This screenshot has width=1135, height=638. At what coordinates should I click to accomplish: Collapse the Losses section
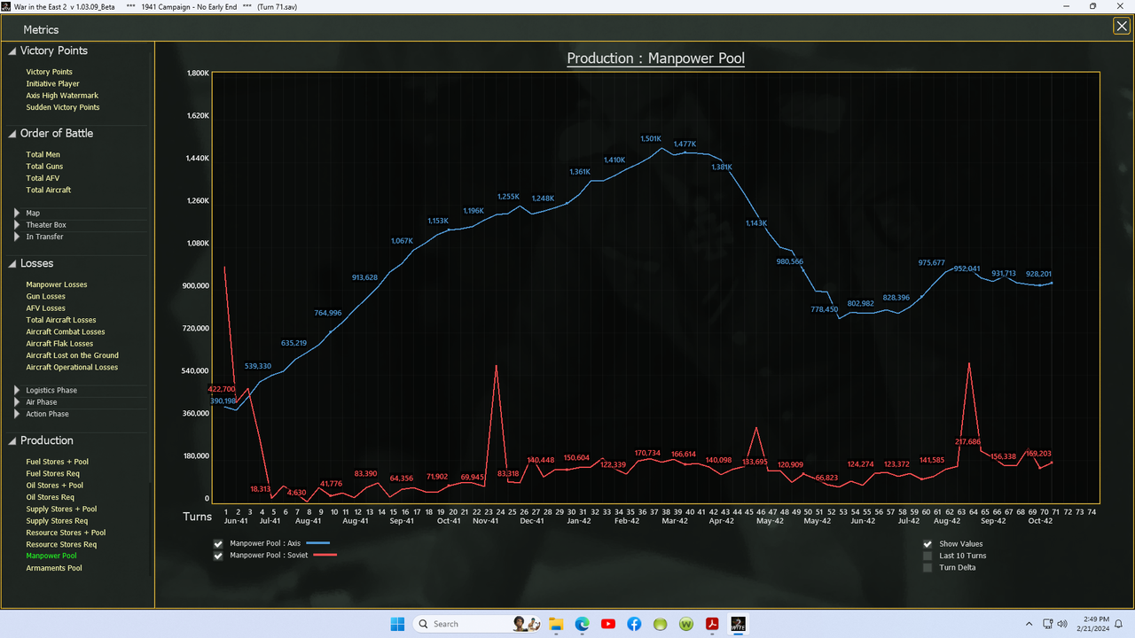[x=12, y=264]
